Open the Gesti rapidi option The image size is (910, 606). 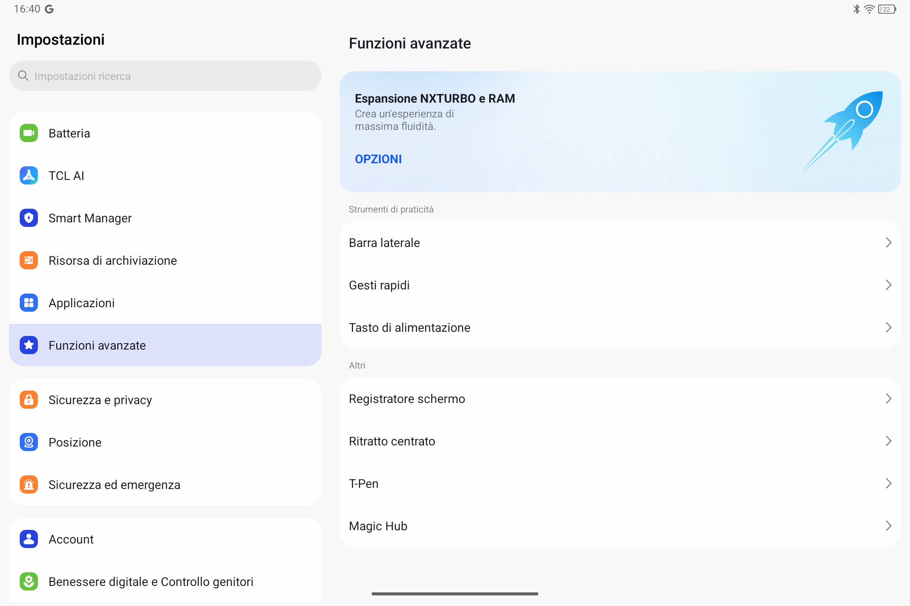[x=620, y=285]
